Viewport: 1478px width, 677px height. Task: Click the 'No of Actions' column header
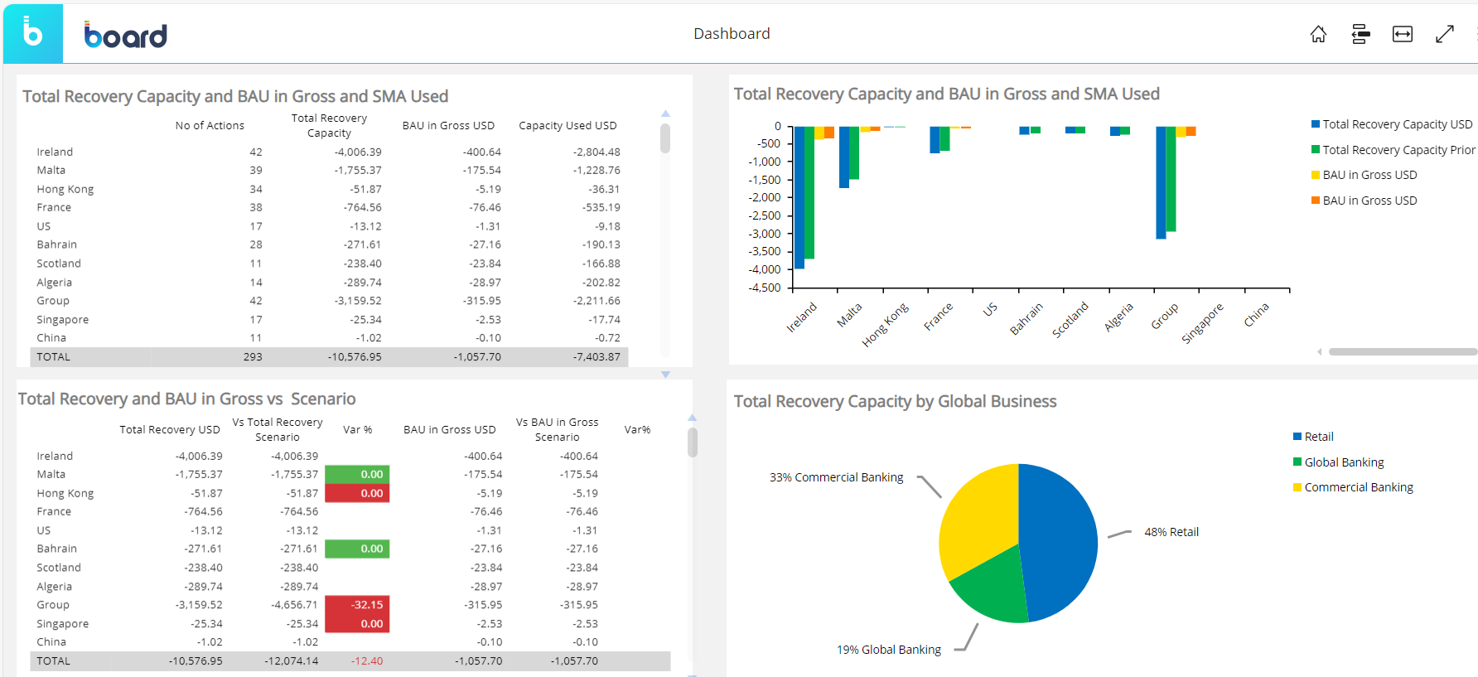(210, 126)
